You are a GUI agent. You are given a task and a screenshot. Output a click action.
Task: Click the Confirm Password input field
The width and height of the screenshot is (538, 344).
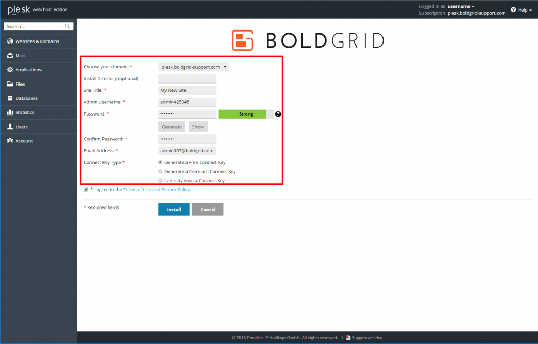coord(188,139)
